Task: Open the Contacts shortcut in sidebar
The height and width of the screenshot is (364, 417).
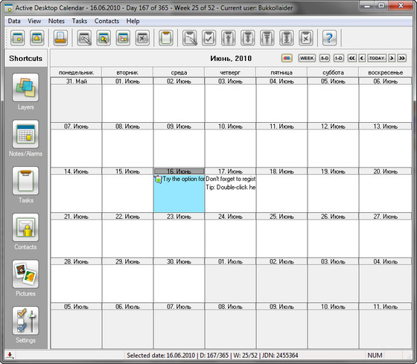Action: pyautogui.click(x=25, y=228)
